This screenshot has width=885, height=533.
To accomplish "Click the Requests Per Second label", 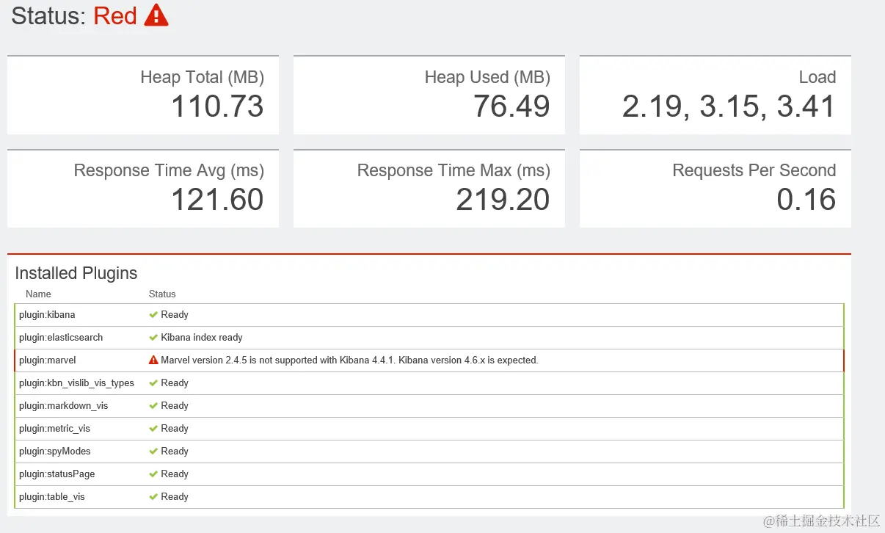I will coord(754,170).
